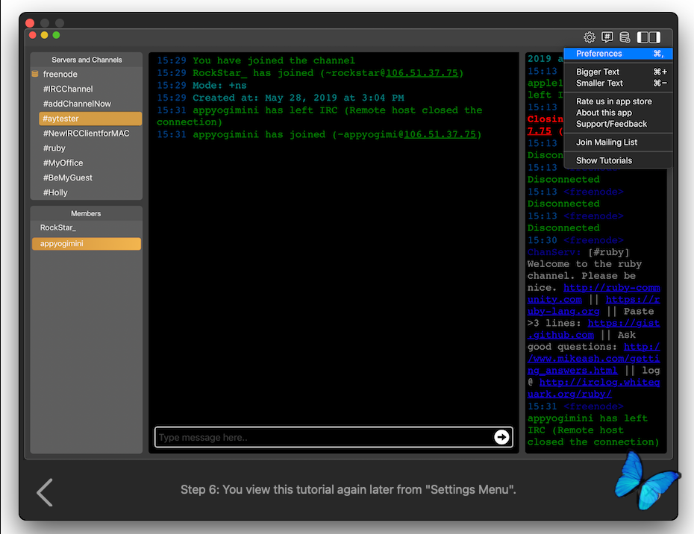The image size is (694, 534).
Task: Click the join channel hashtag icon
Action: point(607,37)
